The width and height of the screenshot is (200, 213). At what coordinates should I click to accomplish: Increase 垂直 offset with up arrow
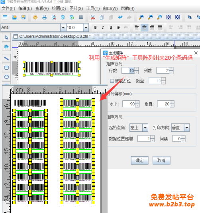point(172,102)
